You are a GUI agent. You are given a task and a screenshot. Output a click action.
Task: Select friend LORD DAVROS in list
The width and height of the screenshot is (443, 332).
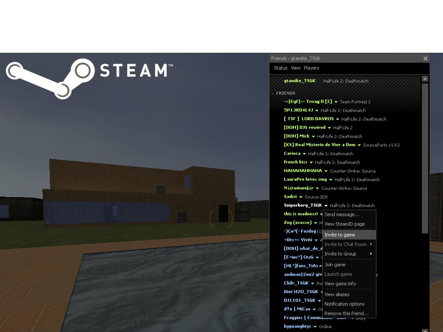[x=309, y=119]
